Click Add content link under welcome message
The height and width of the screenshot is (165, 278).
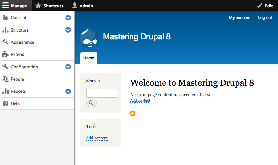(140, 100)
